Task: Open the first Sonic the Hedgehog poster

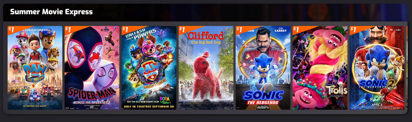Action: (263, 68)
